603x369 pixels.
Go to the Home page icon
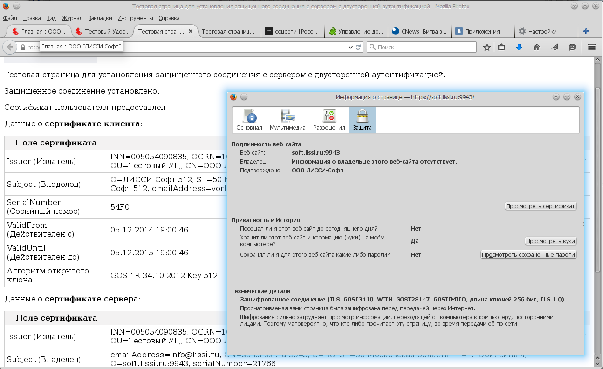point(536,47)
